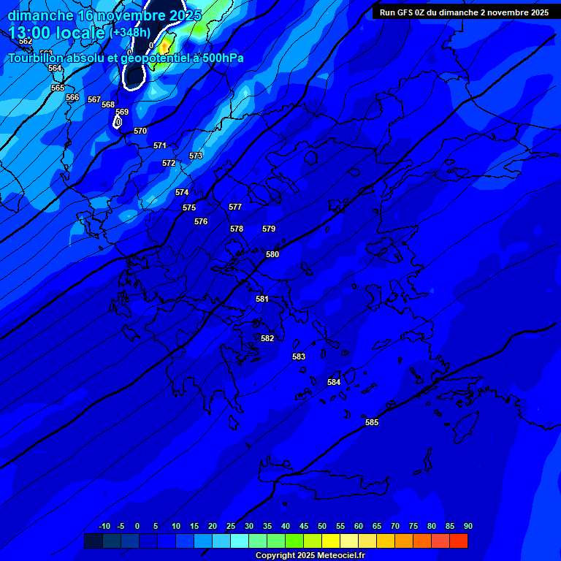Pick the cyan legend swatch right of 25
This screenshot has width=561, height=561.
pyautogui.click(x=240, y=541)
